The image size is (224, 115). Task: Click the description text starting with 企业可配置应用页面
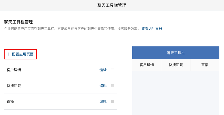pos(72,29)
